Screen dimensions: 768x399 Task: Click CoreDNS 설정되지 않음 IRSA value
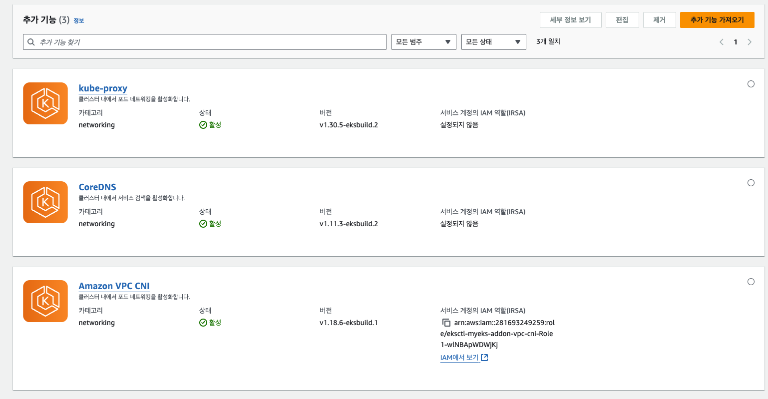pyautogui.click(x=459, y=224)
